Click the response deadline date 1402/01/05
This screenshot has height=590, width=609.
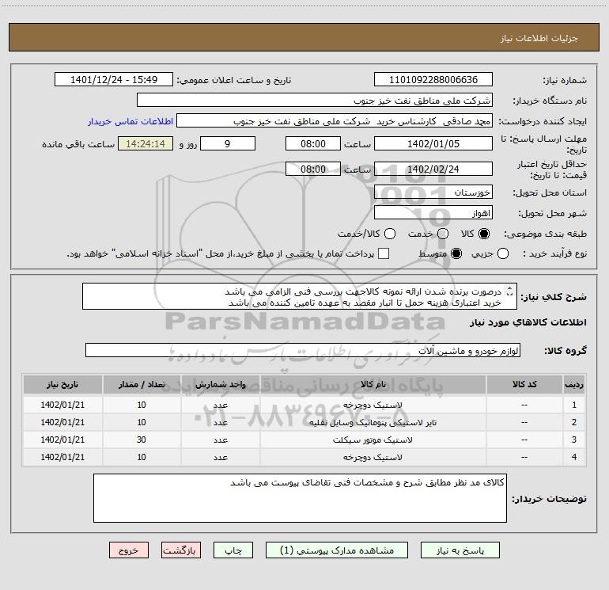(x=433, y=143)
